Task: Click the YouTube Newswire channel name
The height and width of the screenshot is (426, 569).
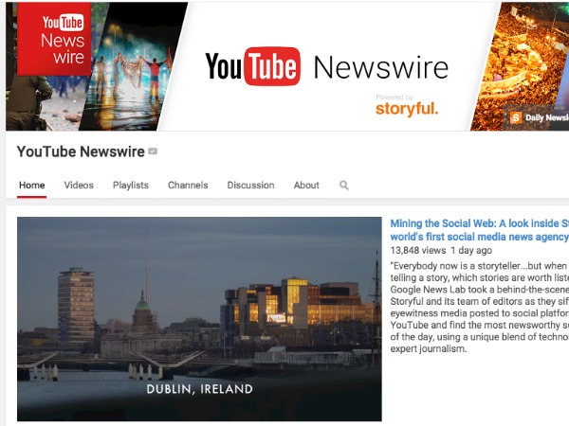Action: click(81, 151)
